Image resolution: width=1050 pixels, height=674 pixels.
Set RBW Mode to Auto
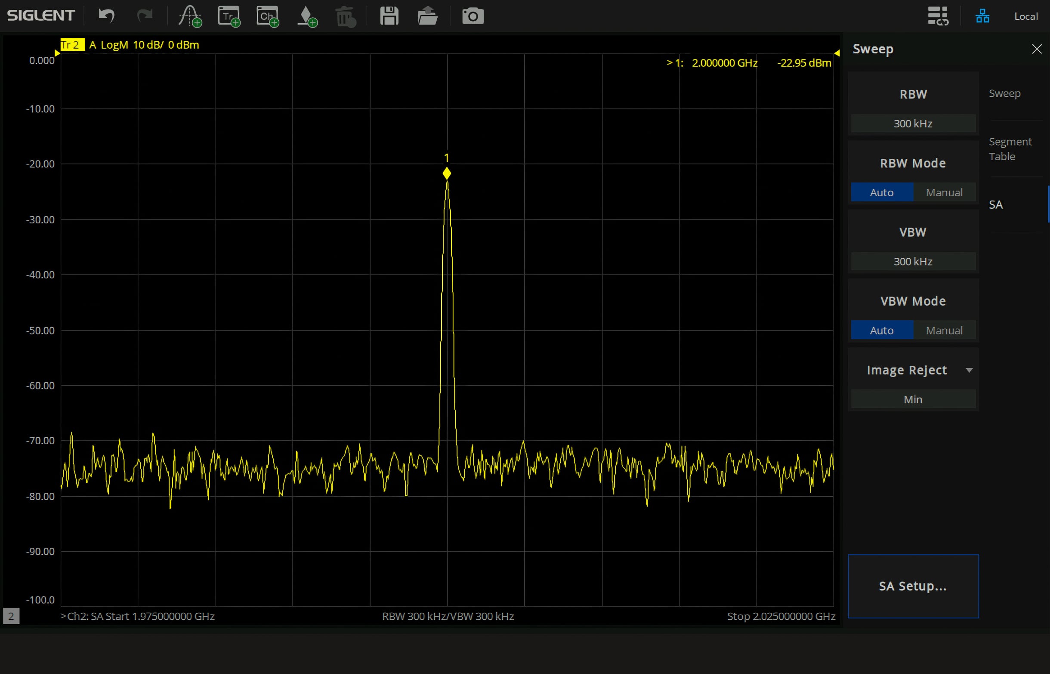point(882,192)
